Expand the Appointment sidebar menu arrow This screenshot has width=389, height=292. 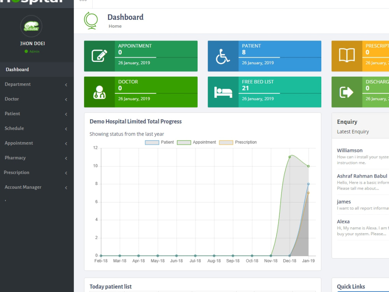(66, 143)
